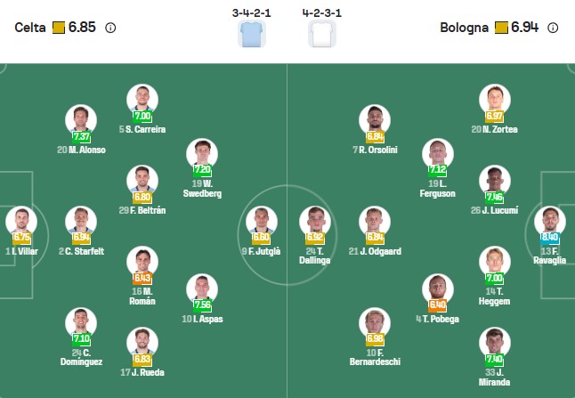Image resolution: width=575 pixels, height=398 pixels.
Task: Select the 3-4-2-1 formation label
Action: point(251,13)
